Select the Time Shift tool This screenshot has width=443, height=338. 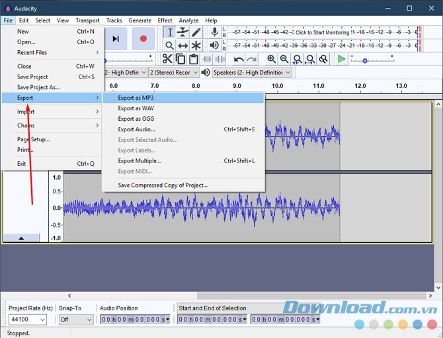[x=182, y=46]
